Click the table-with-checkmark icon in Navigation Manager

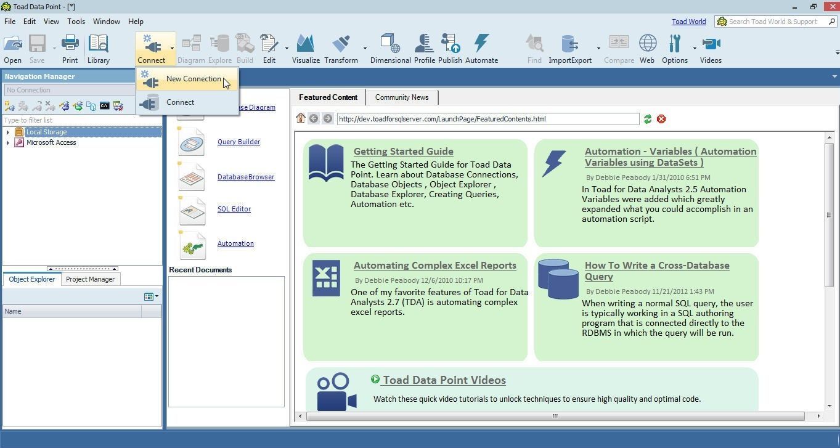[118, 106]
